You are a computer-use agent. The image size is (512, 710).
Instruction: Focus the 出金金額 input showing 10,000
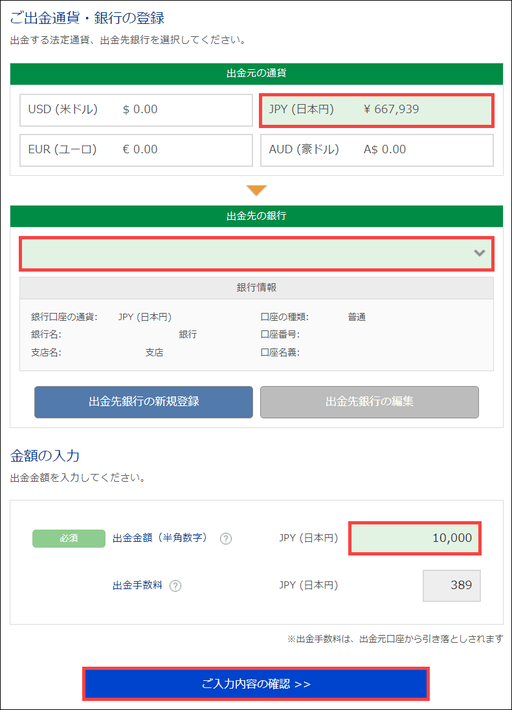tap(415, 538)
